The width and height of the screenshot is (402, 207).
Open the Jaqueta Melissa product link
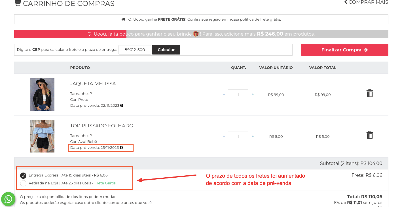tap(93, 84)
